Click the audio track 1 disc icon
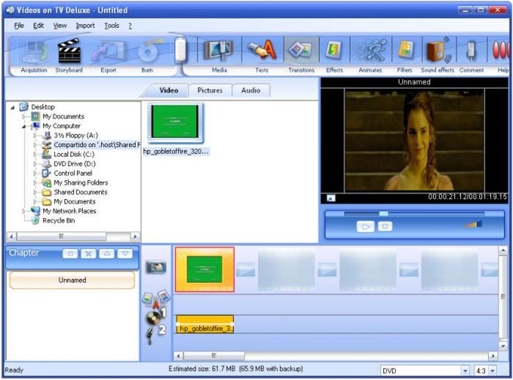The height and width of the screenshot is (380, 513). 153,317
